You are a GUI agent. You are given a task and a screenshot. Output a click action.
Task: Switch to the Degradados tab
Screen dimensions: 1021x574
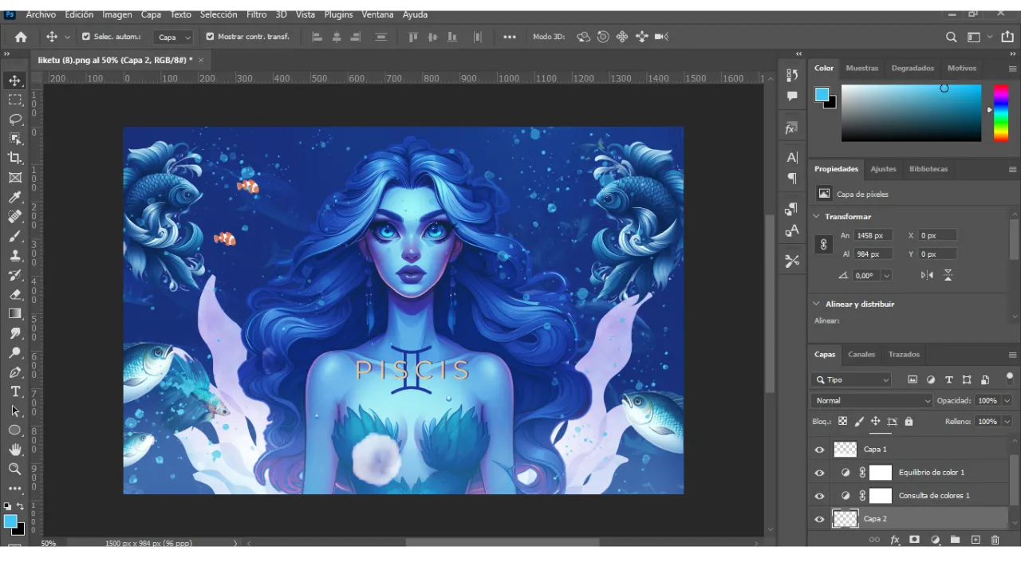[913, 69]
